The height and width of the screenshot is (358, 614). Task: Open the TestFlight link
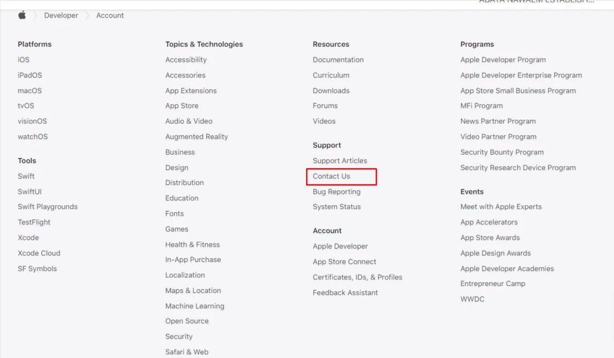click(34, 222)
